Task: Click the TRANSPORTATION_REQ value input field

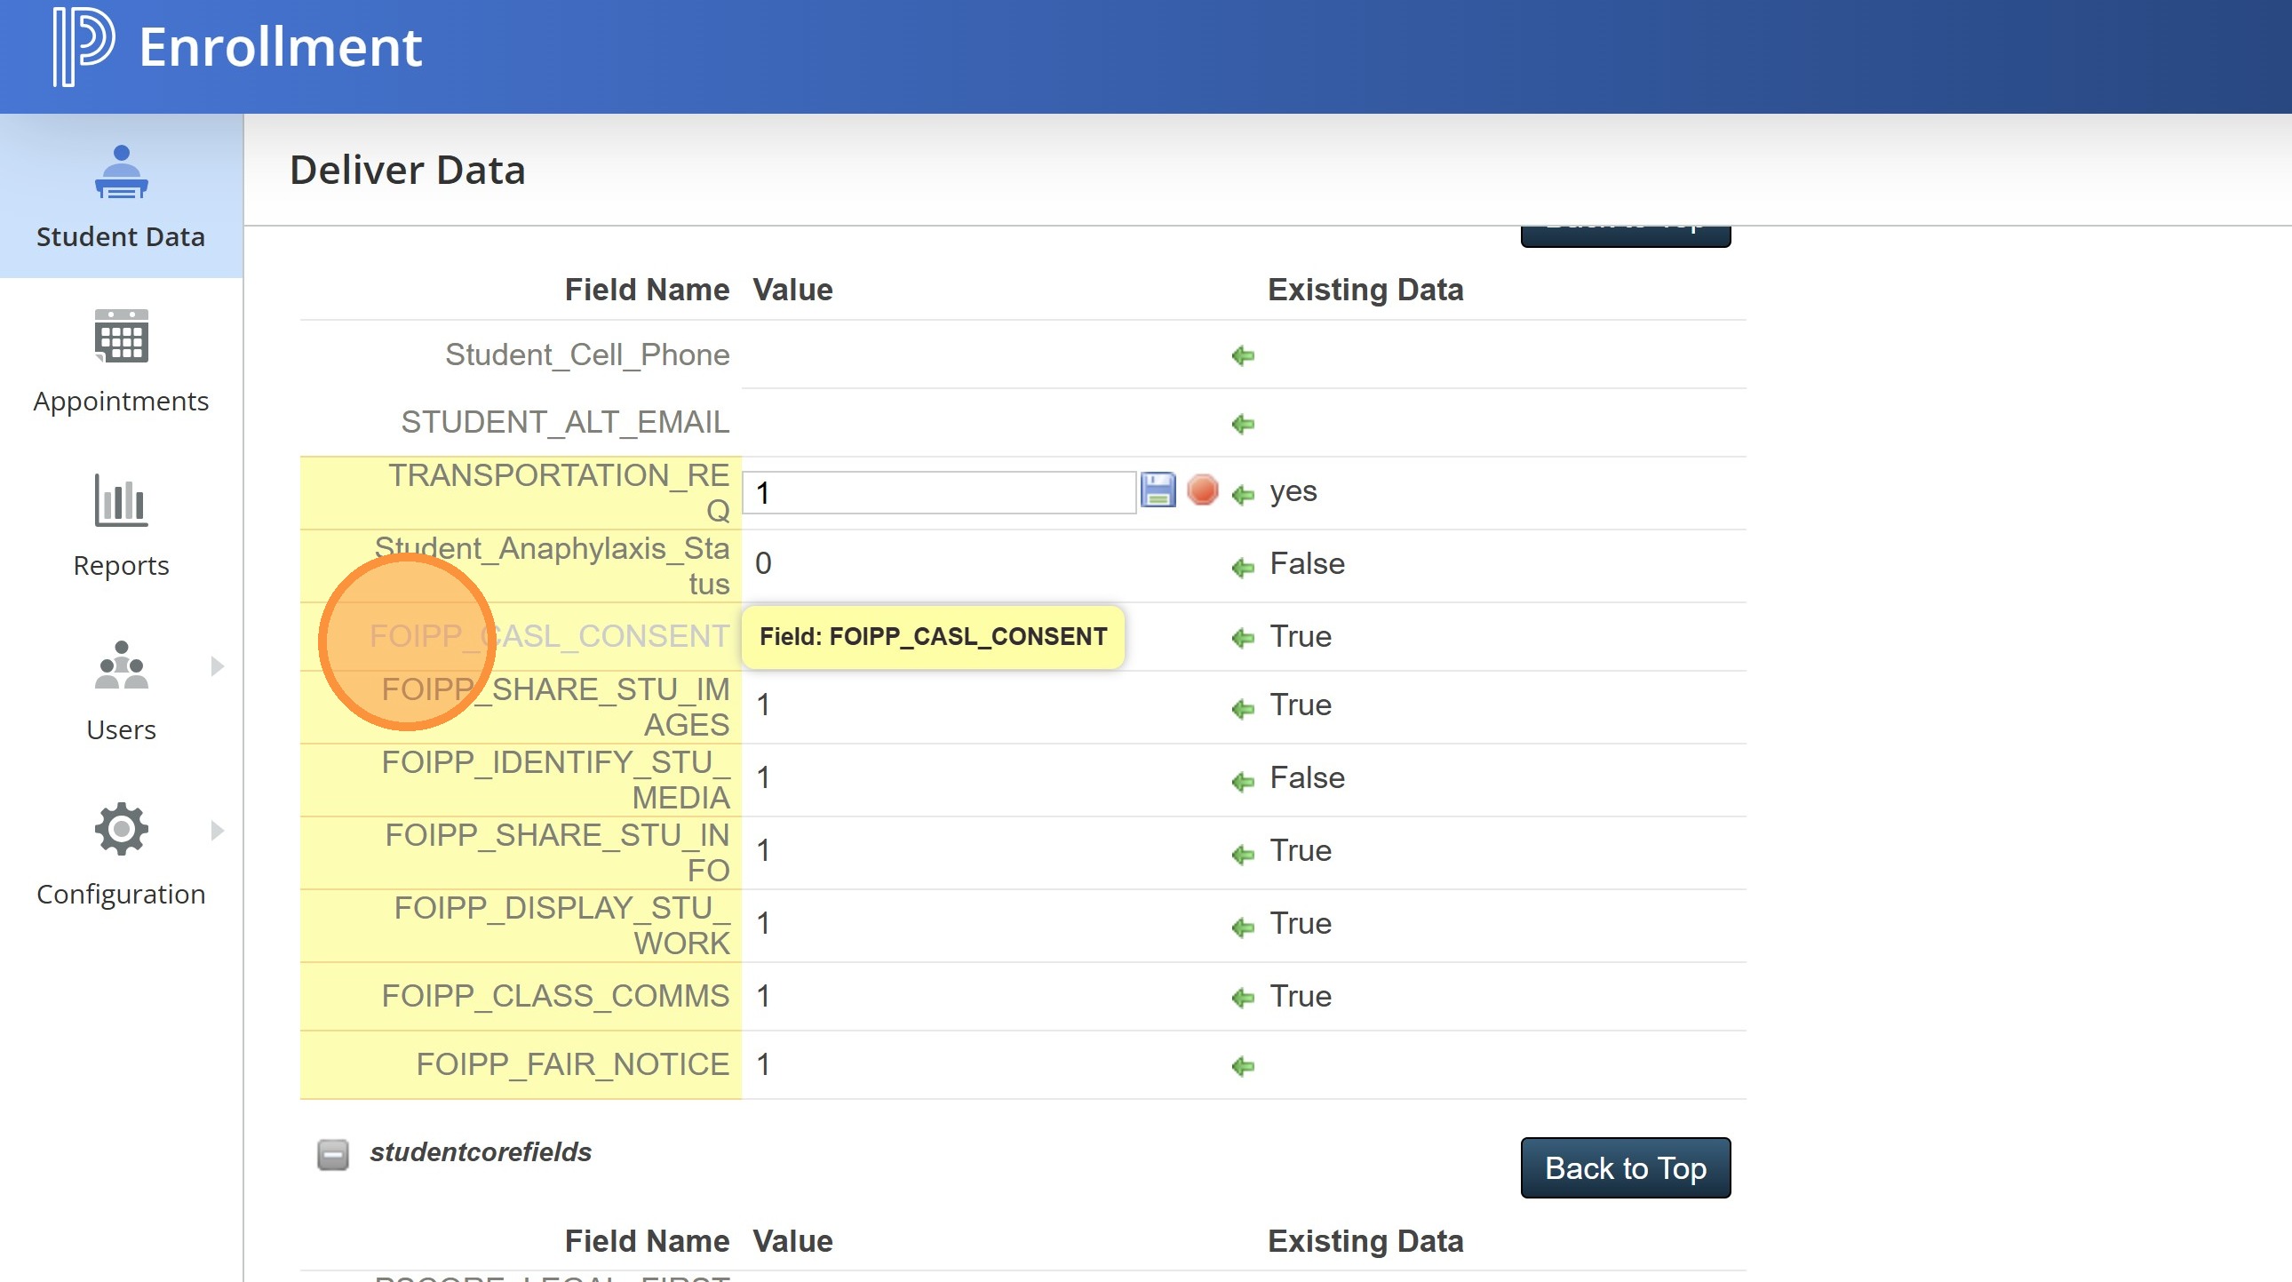Action: point(939,493)
